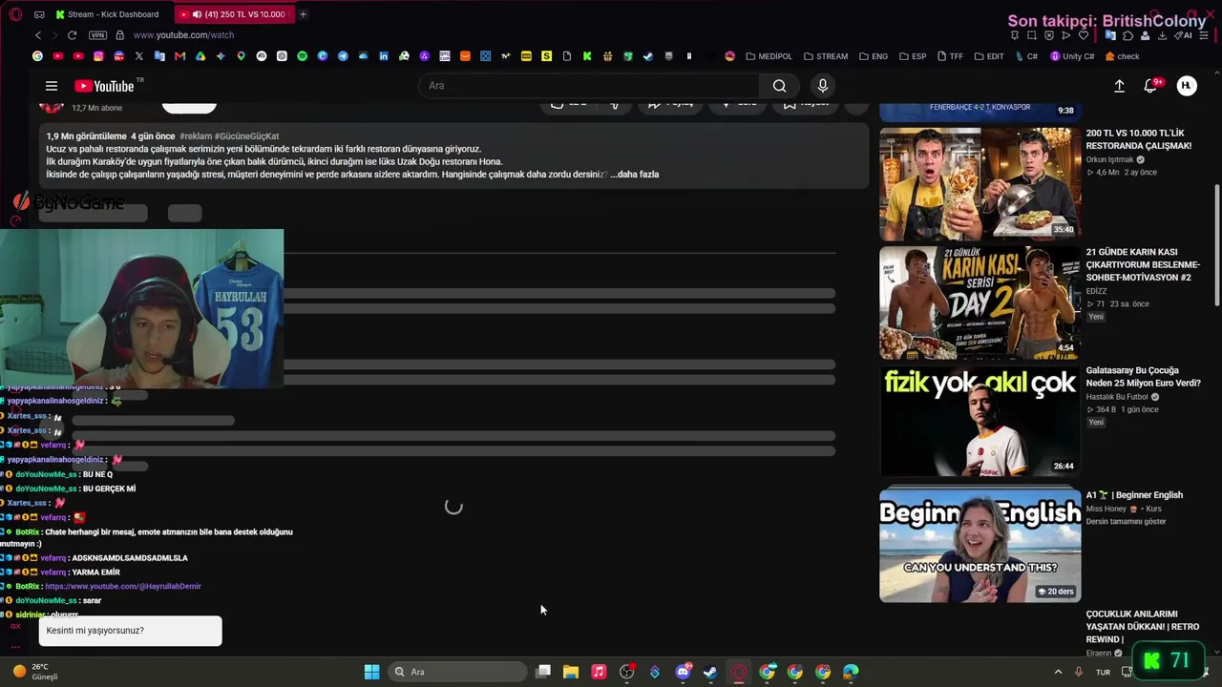
Task: Open the Opera main menu logo
Action: 15,14
